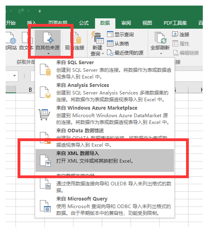
Task: Click the 显示查询 button label
Action: click(124, 34)
